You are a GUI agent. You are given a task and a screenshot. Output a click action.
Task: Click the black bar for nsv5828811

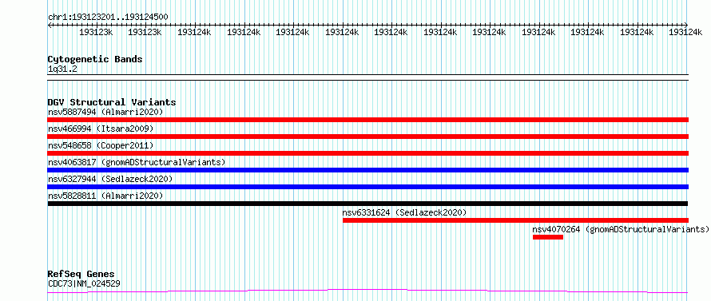[x=368, y=204]
